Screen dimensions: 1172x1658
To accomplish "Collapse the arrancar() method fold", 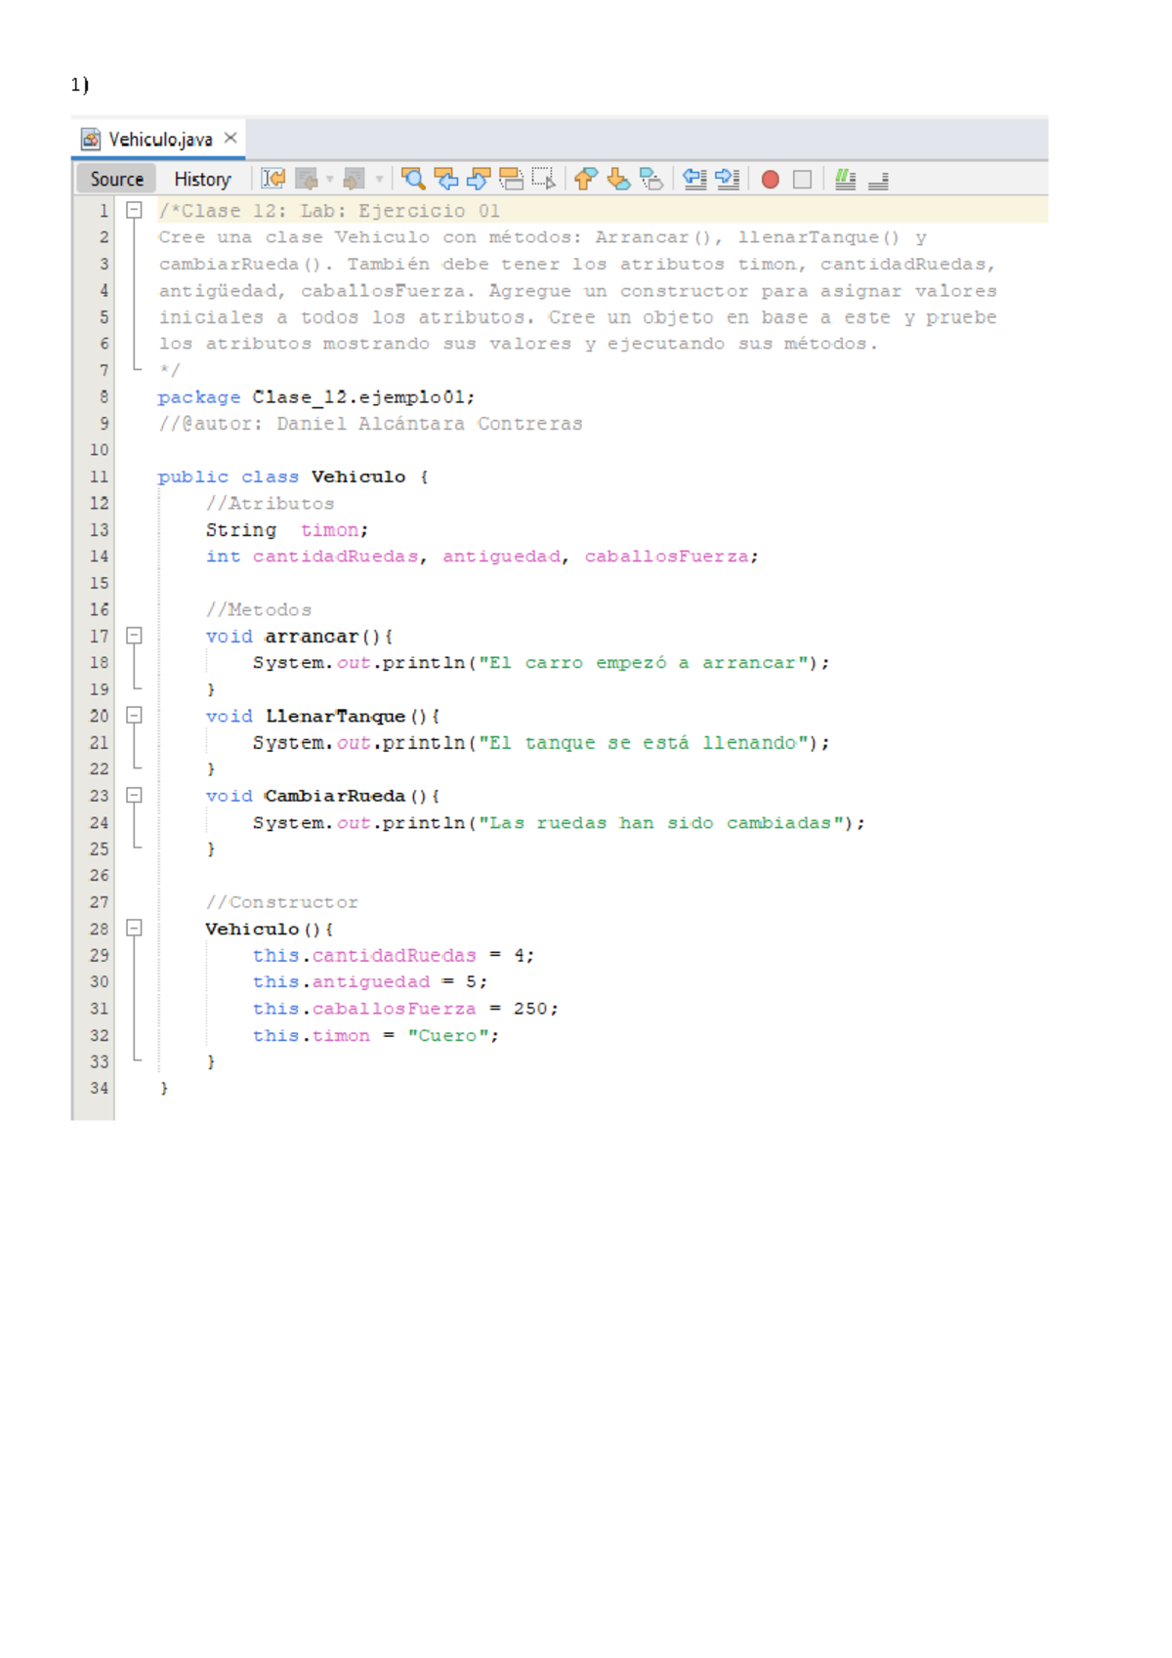I will click(x=135, y=636).
